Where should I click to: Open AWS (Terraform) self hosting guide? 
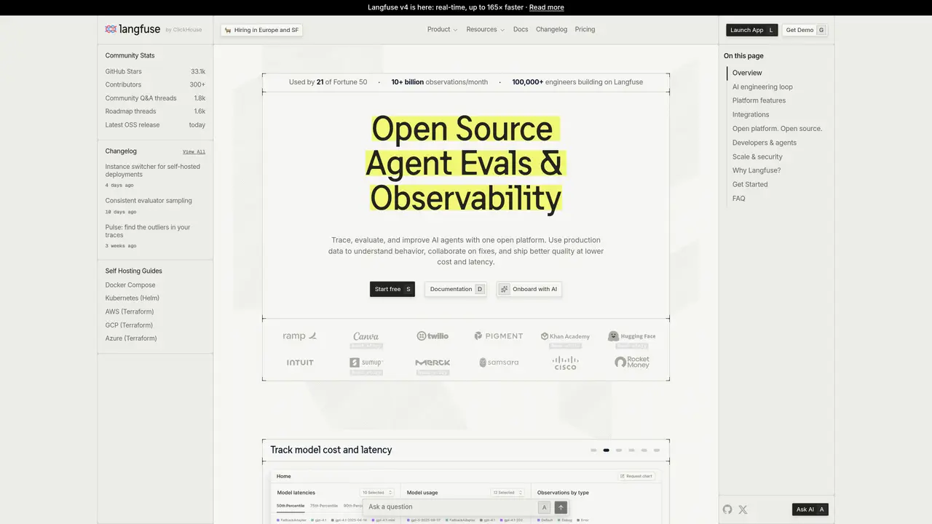[x=130, y=311]
